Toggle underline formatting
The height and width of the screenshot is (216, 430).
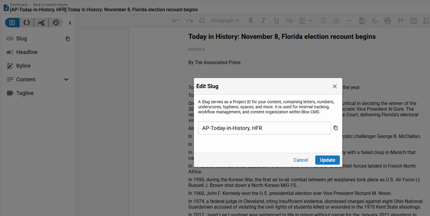(x=276, y=21)
